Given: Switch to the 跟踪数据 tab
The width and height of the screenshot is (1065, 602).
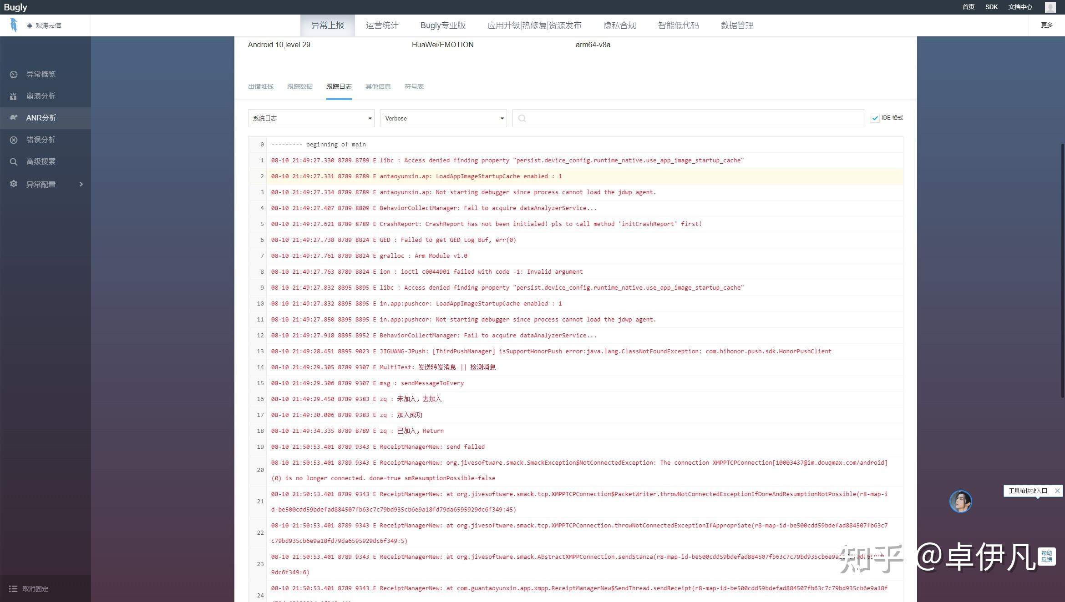Looking at the screenshot, I should tap(300, 86).
